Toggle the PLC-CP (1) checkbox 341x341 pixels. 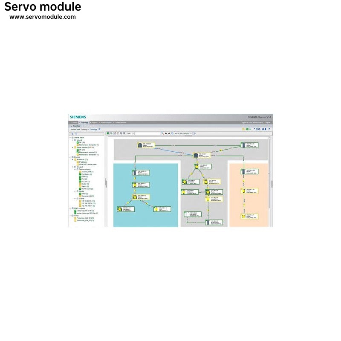80,182
